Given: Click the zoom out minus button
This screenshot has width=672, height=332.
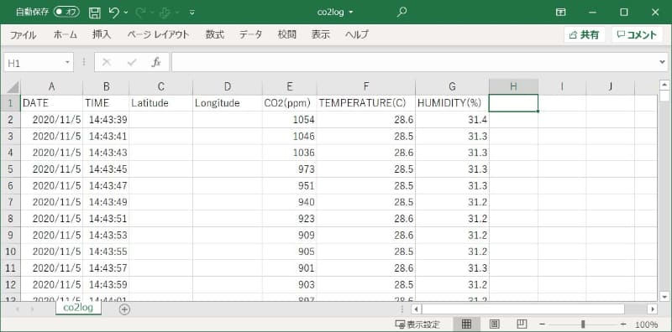Looking at the screenshot, I should (x=543, y=324).
